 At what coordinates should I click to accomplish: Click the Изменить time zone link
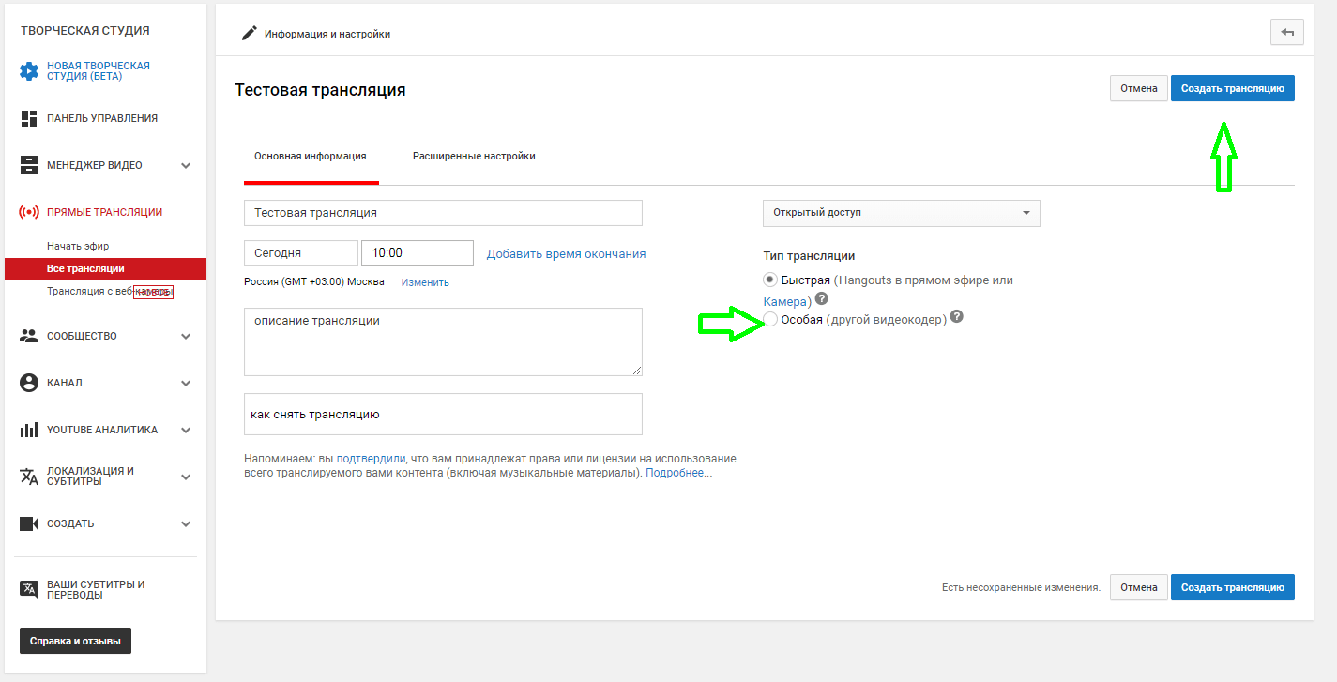point(425,282)
